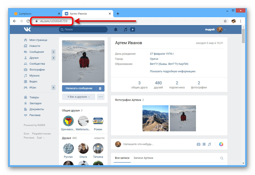
Task: Open the mountain landscape photo thumbnail
Action: pyautogui.click(x=155, y=118)
